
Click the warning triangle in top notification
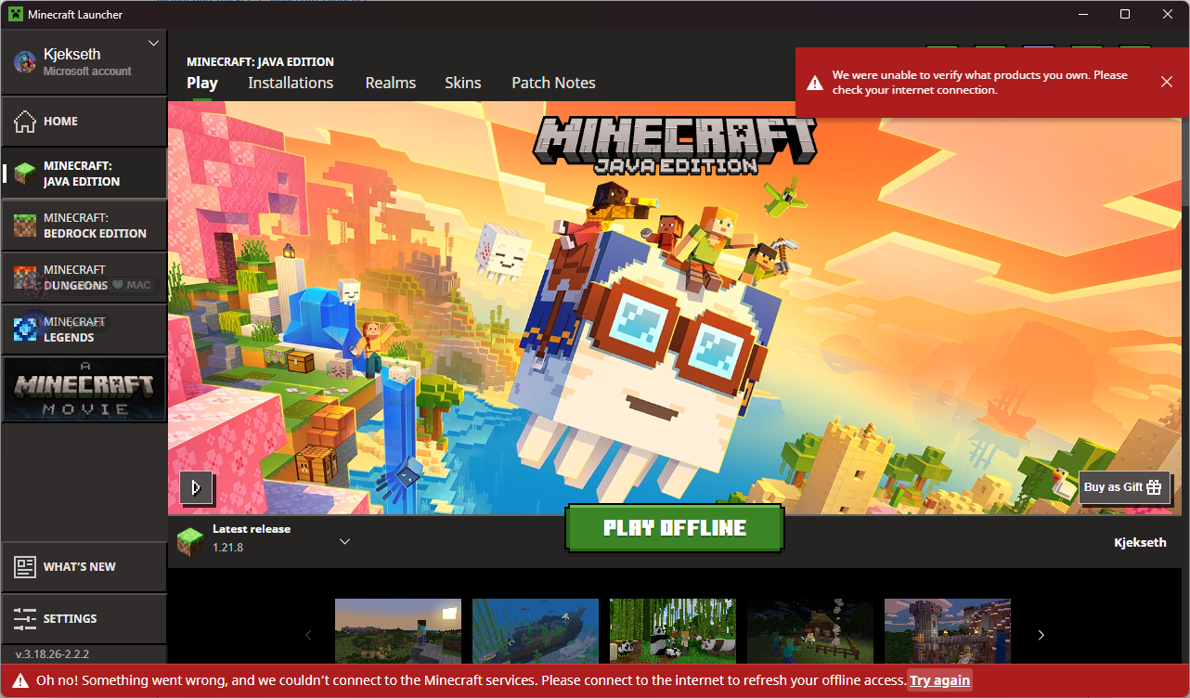click(814, 83)
